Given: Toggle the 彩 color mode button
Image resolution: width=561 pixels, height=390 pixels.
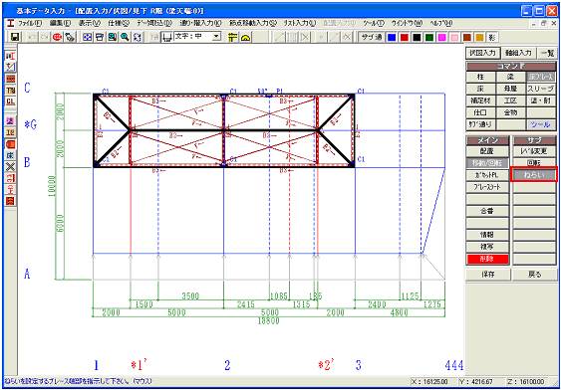Looking at the screenshot, I should pyautogui.click(x=491, y=37).
